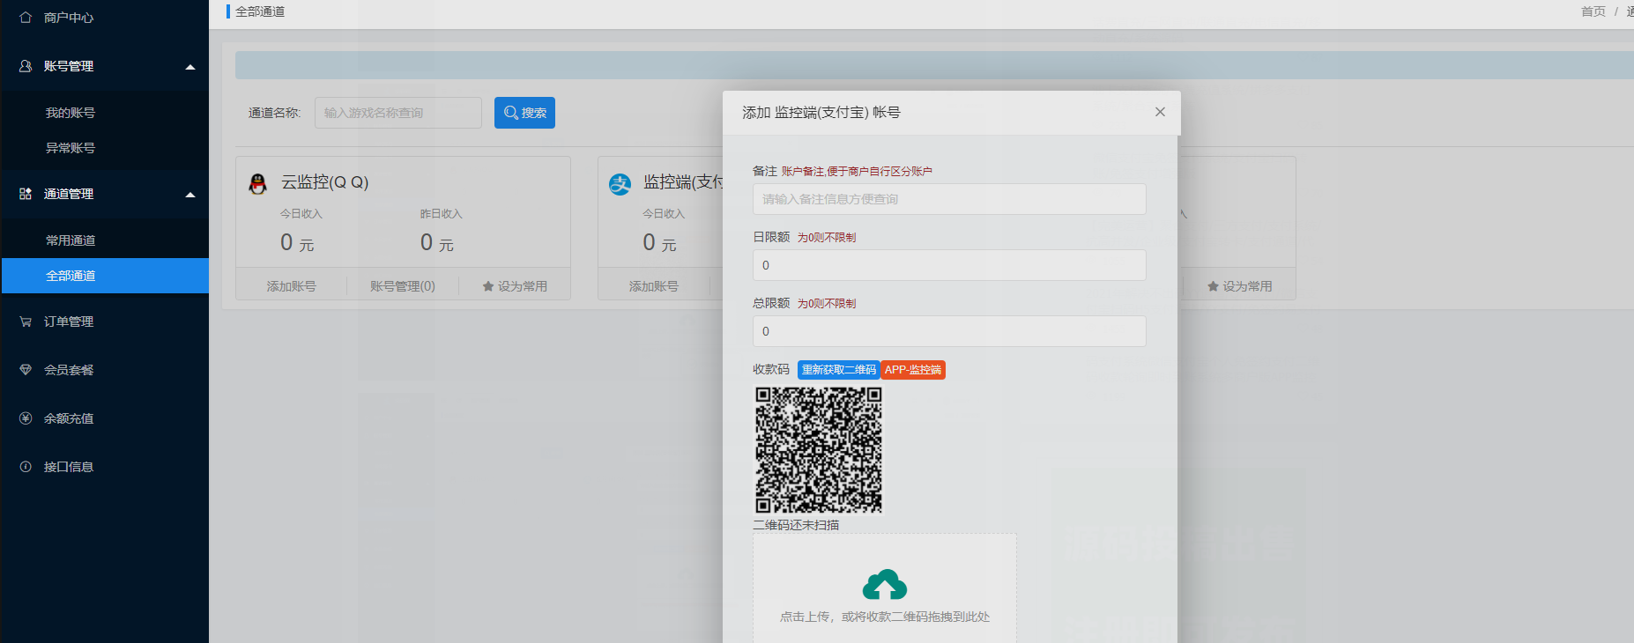
Task: Click the 重新获取二维码 button
Action: (x=838, y=370)
